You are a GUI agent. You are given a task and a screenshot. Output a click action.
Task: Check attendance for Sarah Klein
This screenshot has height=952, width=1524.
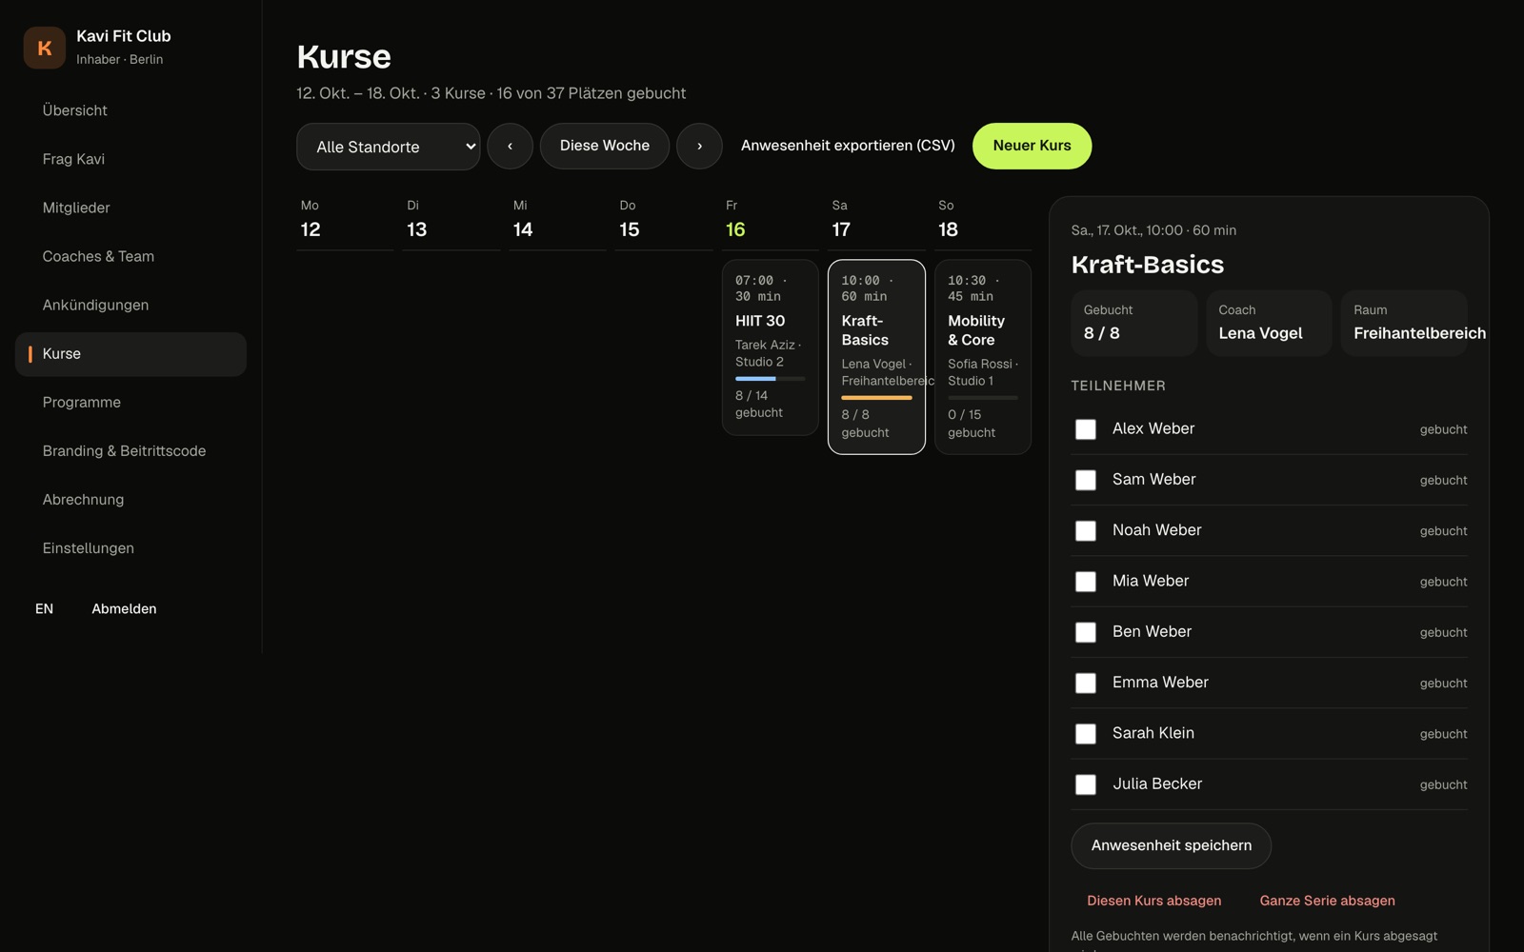(1086, 734)
